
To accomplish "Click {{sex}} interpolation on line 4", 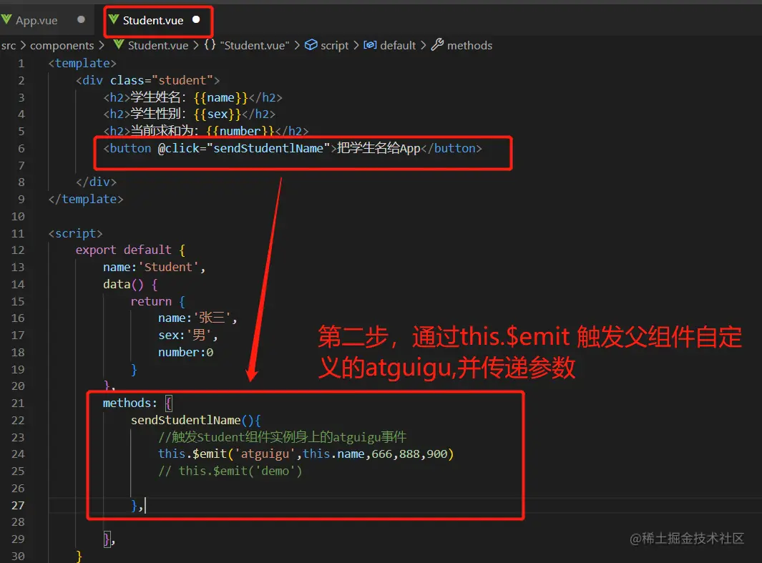I will pyautogui.click(x=218, y=114).
